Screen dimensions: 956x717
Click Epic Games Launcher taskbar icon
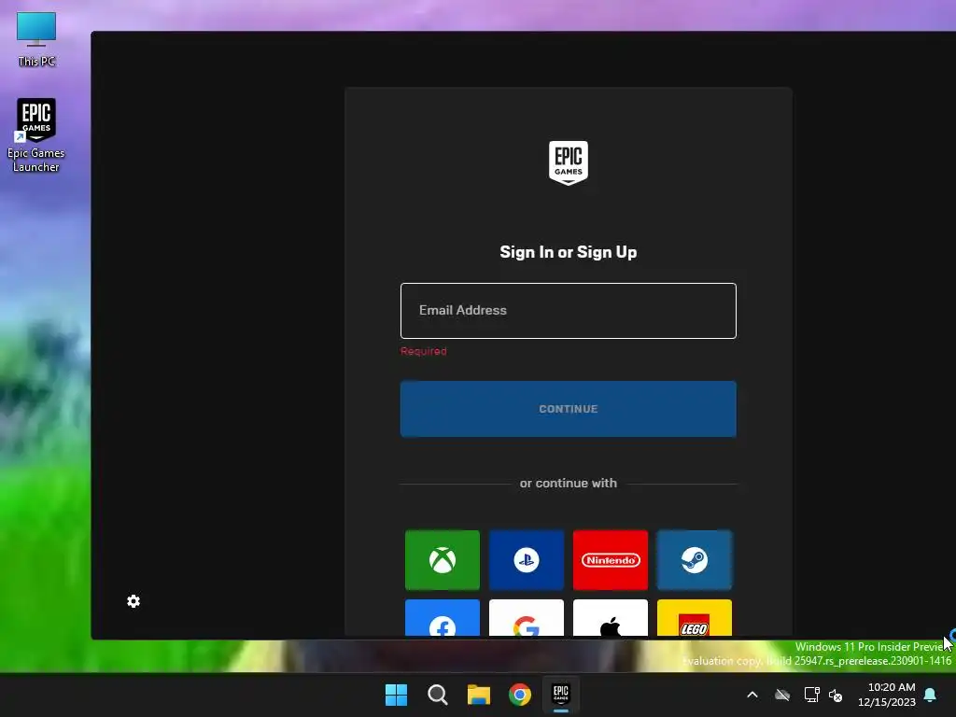[561, 695]
